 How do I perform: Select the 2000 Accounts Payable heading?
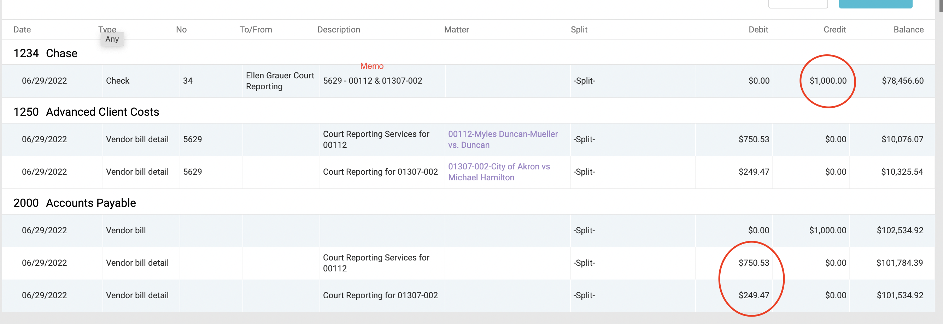(x=75, y=203)
